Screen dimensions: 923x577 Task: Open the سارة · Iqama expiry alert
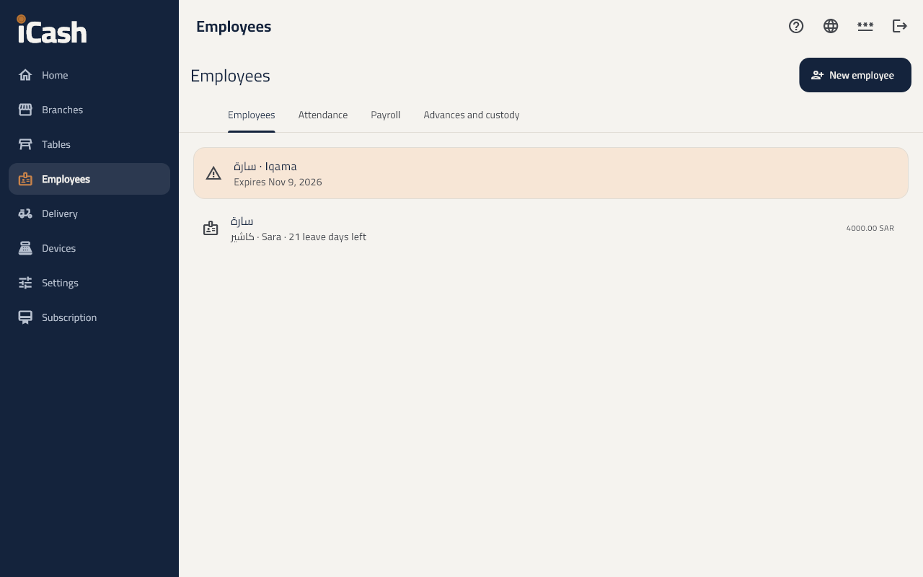tap(551, 173)
